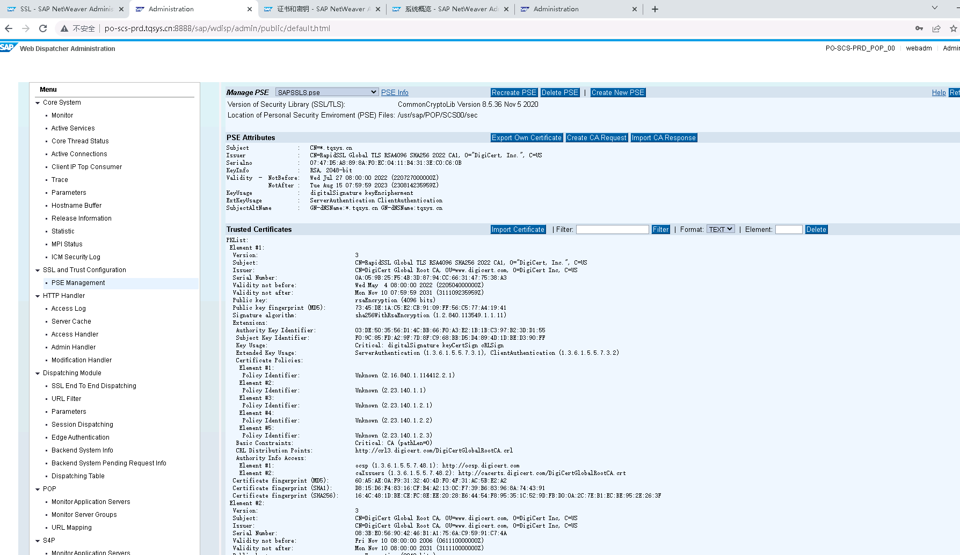
Task: Open Active Services menu item
Action: pyautogui.click(x=73, y=128)
